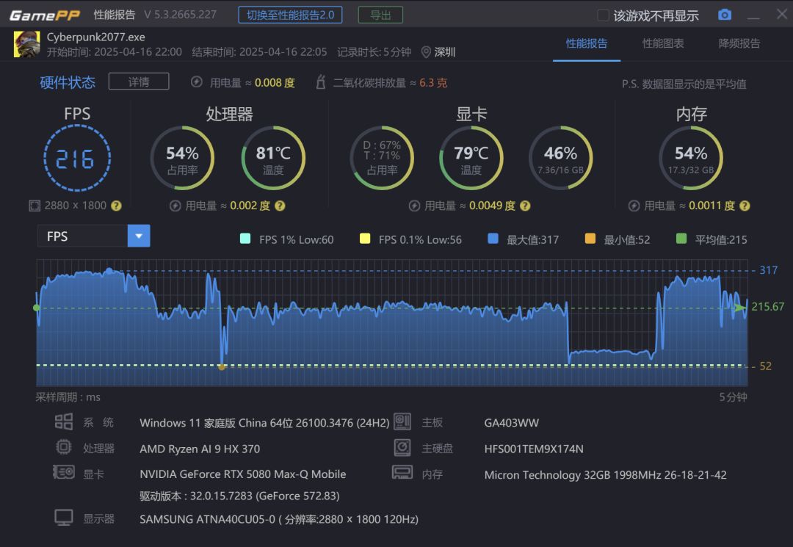
Task: Click the 215.67 average axis label
Action: pyautogui.click(x=768, y=306)
